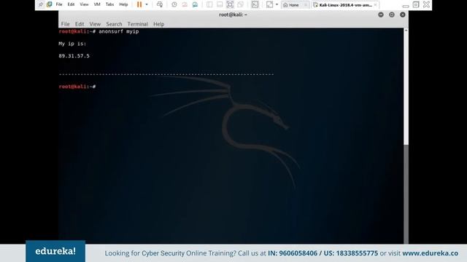The width and height of the screenshot is (467, 262).
Task: Click the orange pause VM icon
Action: click(x=139, y=4)
